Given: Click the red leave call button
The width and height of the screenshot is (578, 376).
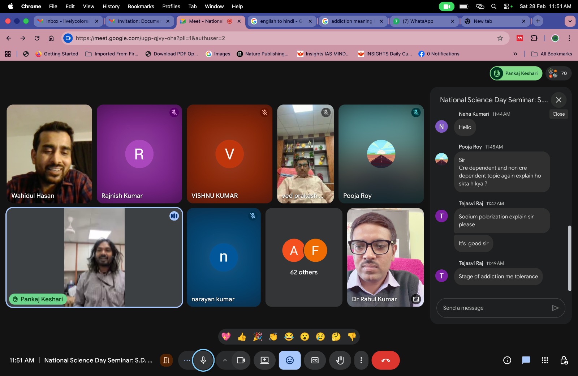Looking at the screenshot, I should (385, 360).
